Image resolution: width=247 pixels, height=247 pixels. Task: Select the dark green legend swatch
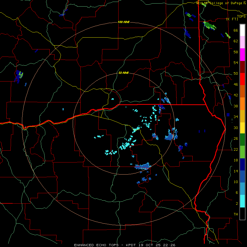tap(242, 140)
